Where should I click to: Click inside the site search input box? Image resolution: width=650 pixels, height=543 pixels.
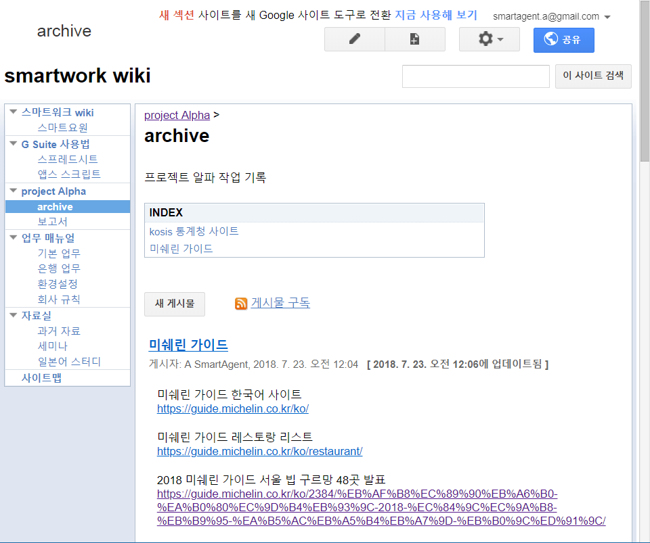tap(475, 76)
